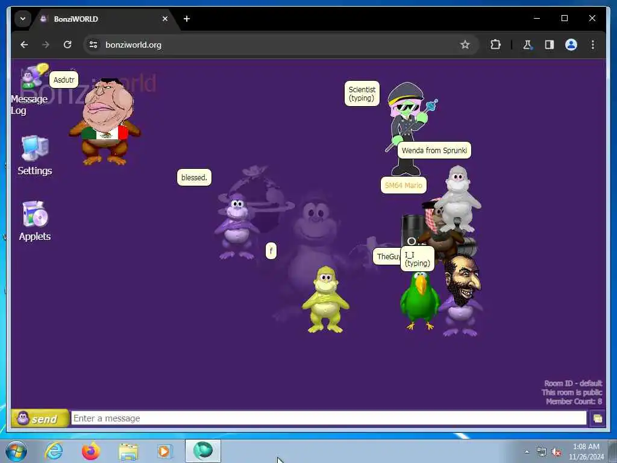Click the Member Count: 8 text

[x=574, y=401]
